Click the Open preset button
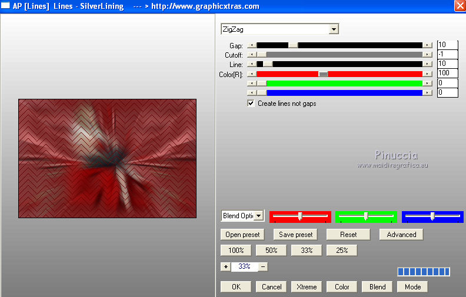 (x=242, y=235)
